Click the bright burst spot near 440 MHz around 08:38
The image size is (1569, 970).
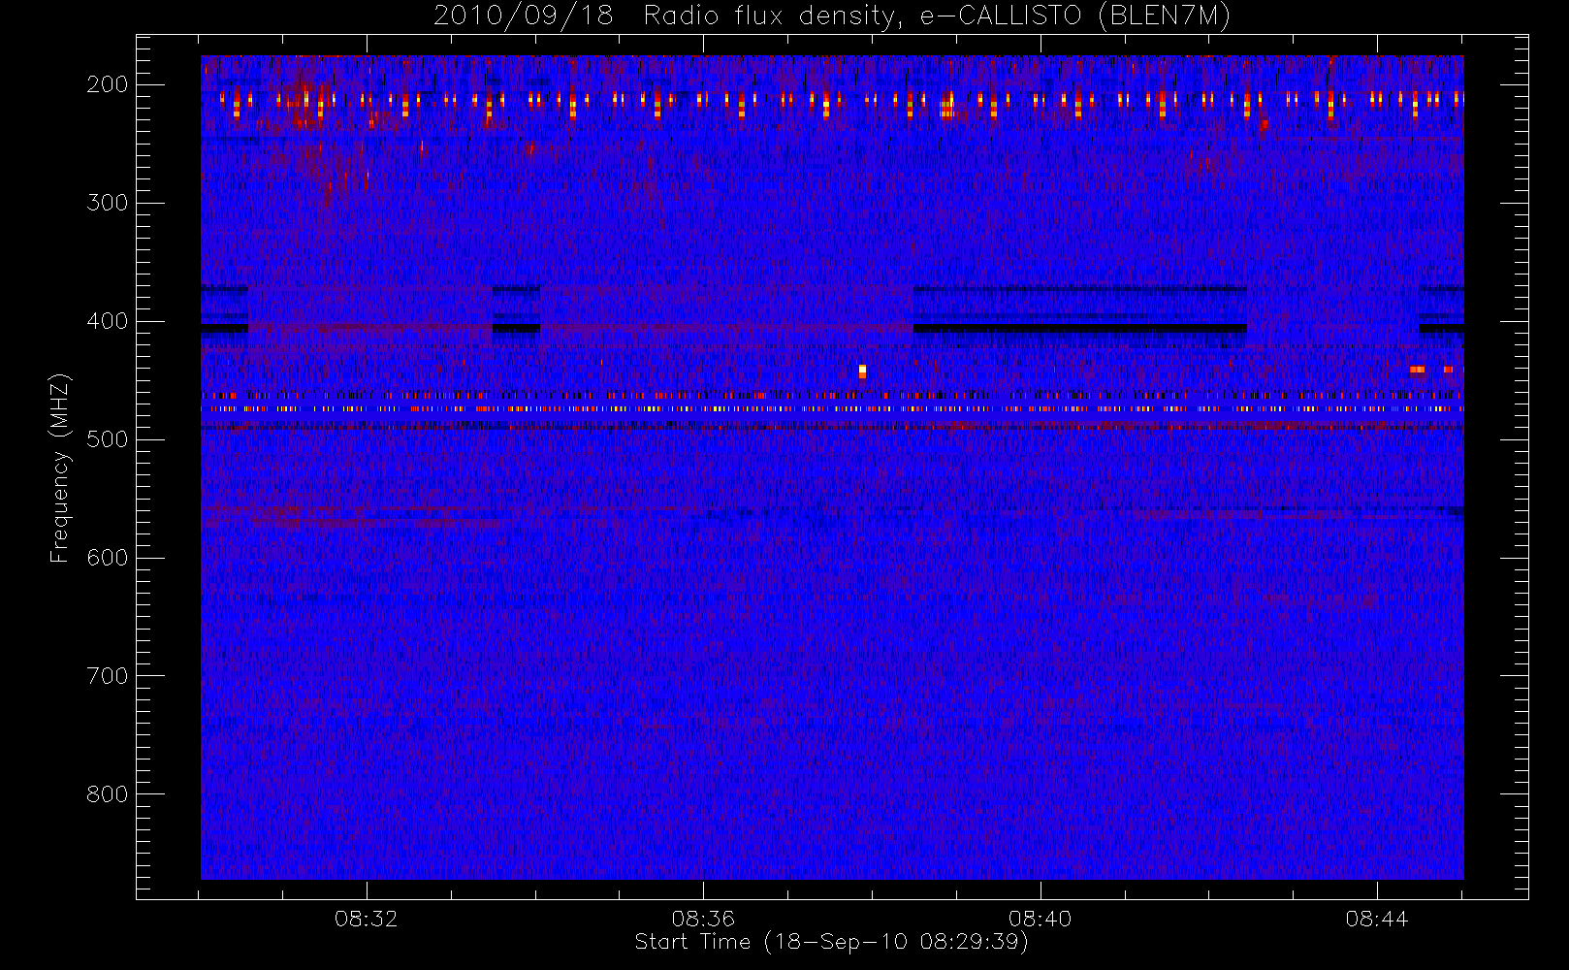(x=862, y=372)
